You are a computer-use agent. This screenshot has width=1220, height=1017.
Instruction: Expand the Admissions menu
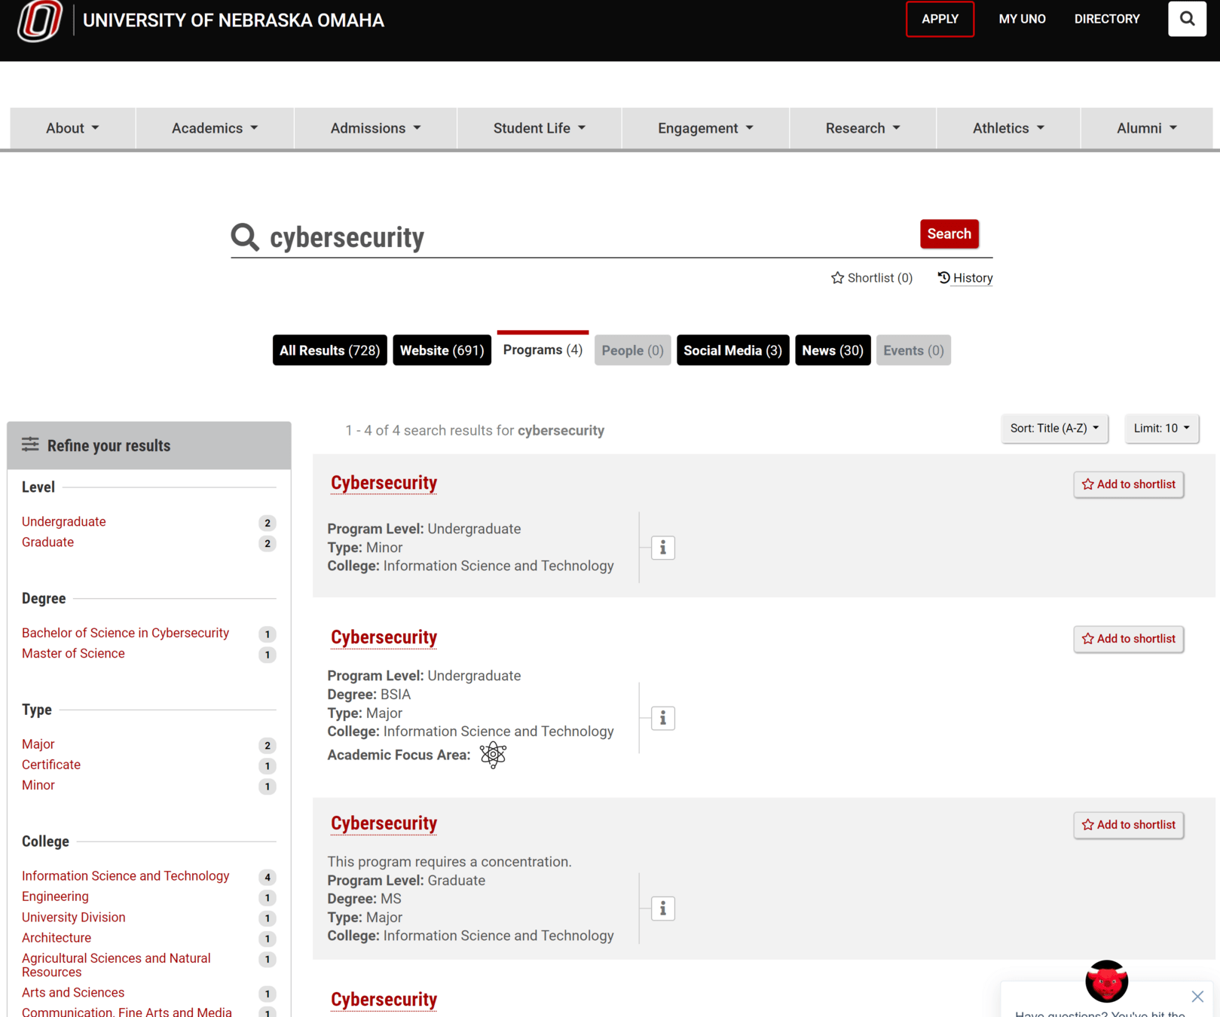pos(375,128)
